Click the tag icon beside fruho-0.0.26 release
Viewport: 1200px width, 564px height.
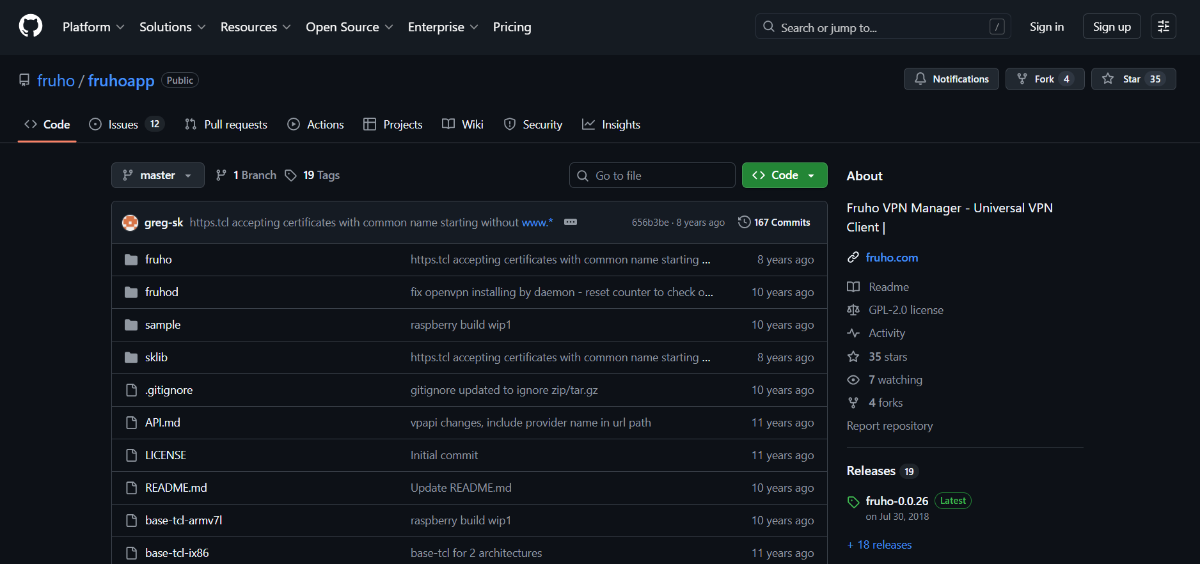(853, 502)
